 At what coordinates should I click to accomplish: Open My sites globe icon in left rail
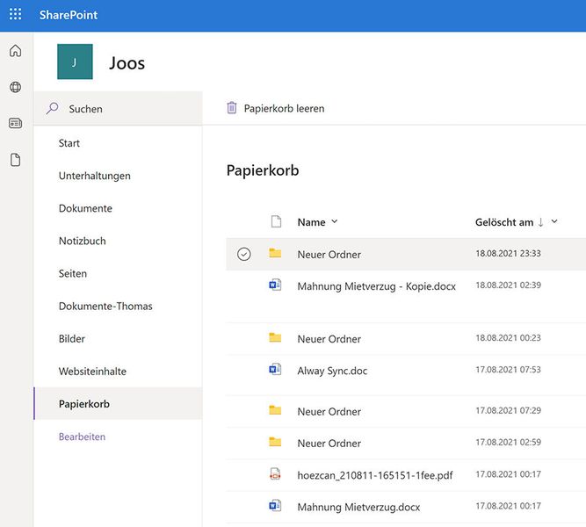(x=15, y=87)
